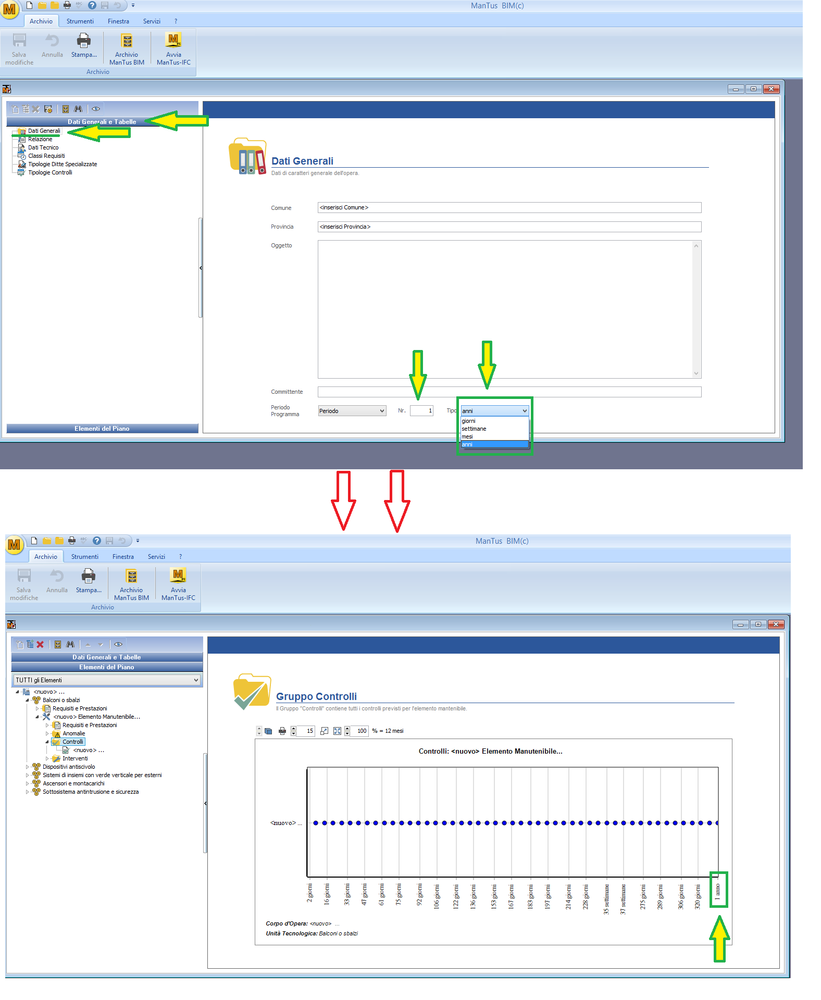Select settimane option in Tipo list
The width and height of the screenshot is (821, 1000).
(494, 429)
